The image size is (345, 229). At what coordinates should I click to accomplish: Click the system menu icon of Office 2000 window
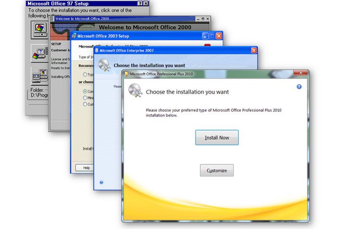[52, 19]
